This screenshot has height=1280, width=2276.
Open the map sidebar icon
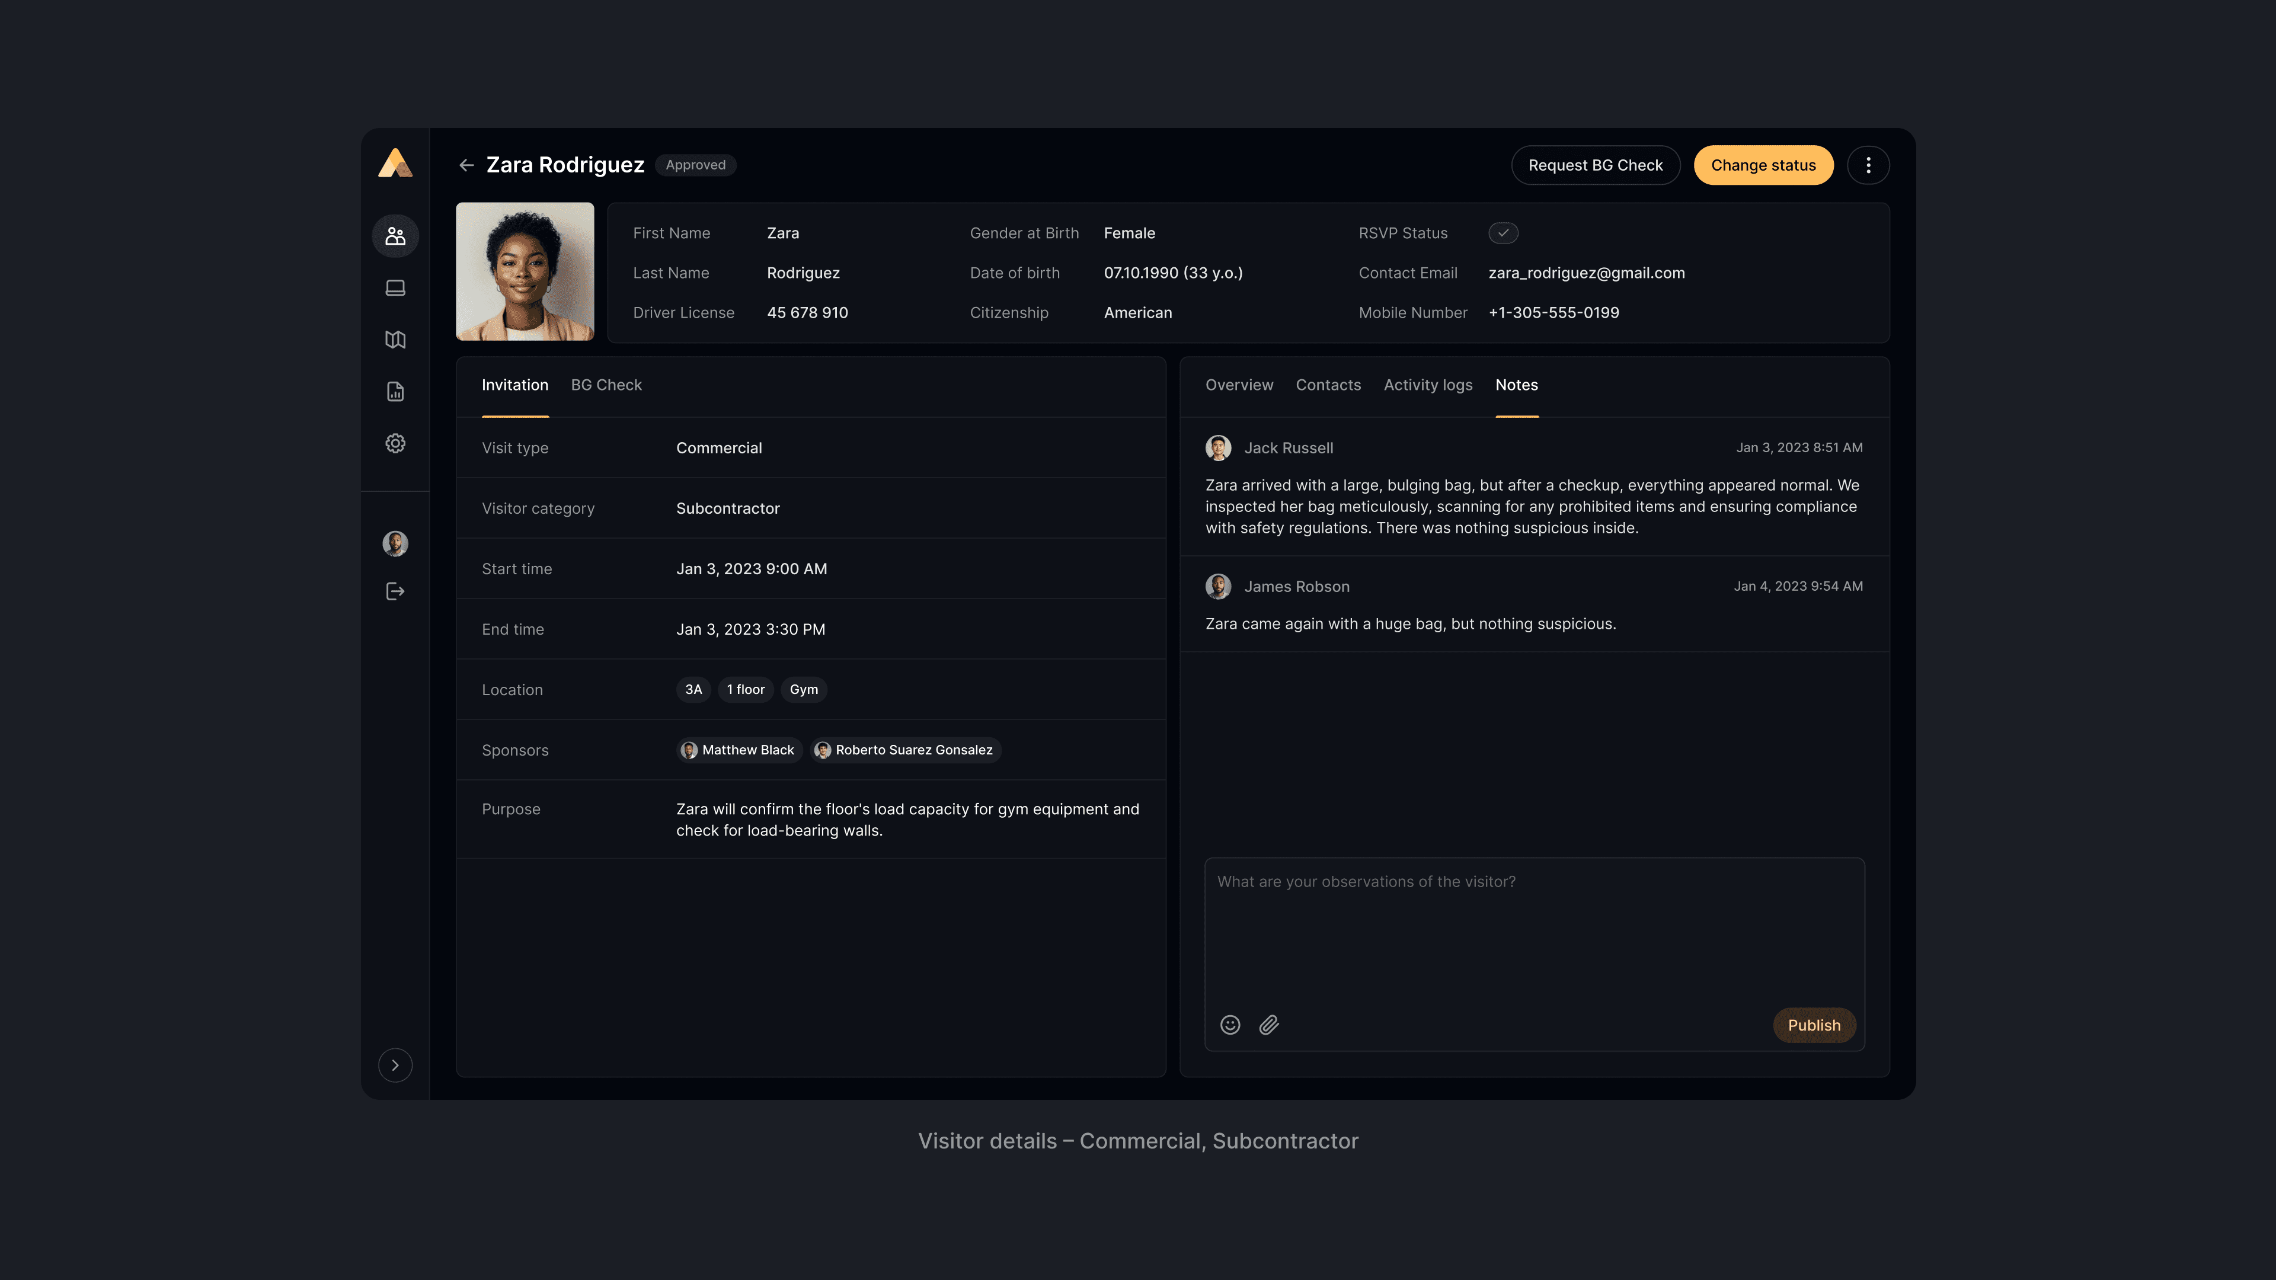coord(395,340)
